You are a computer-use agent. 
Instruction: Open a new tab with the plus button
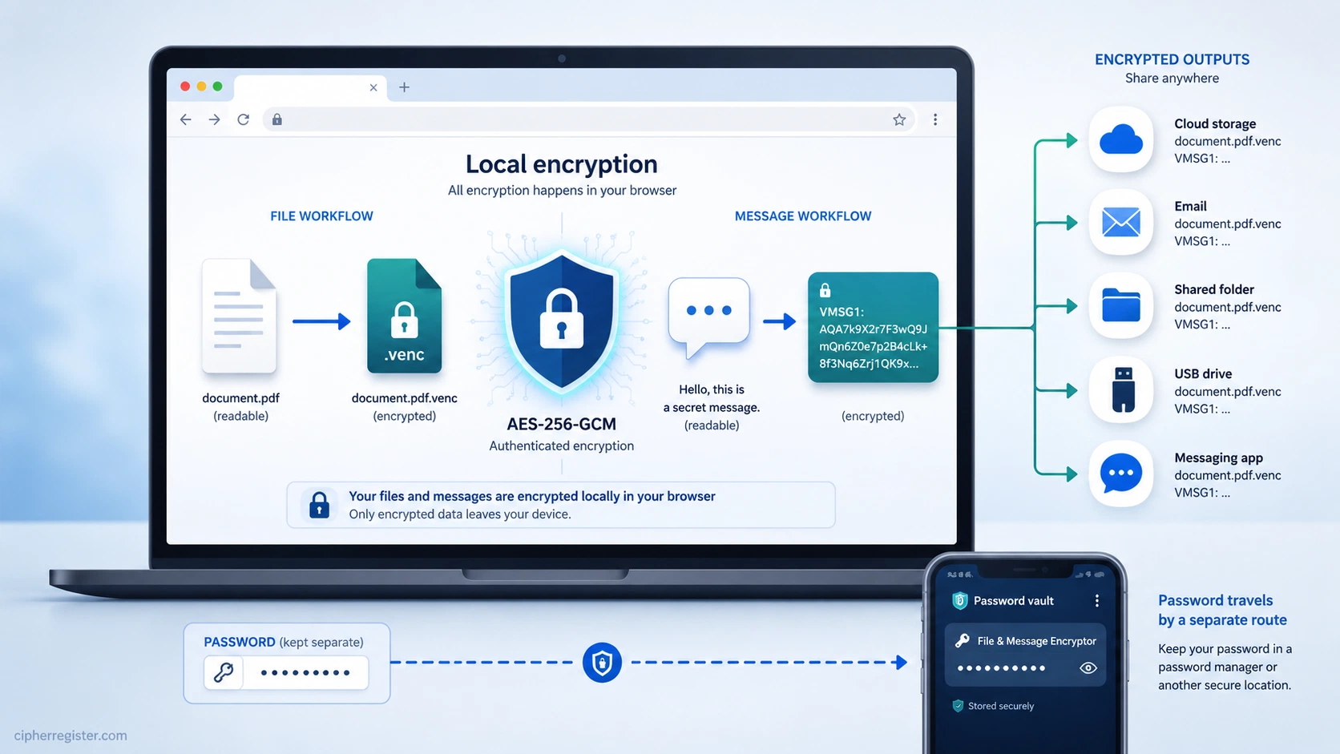point(404,87)
